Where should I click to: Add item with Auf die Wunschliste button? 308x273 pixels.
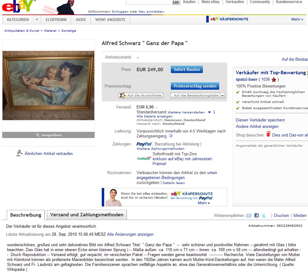coord(141,96)
